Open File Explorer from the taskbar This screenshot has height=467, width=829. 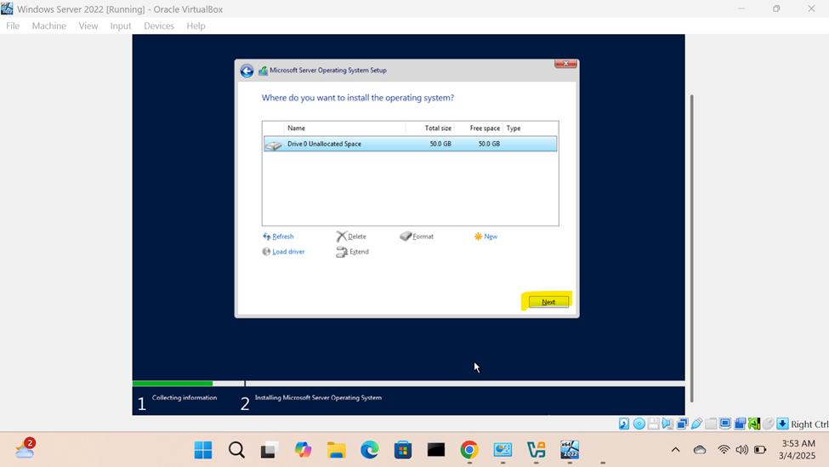(x=336, y=450)
